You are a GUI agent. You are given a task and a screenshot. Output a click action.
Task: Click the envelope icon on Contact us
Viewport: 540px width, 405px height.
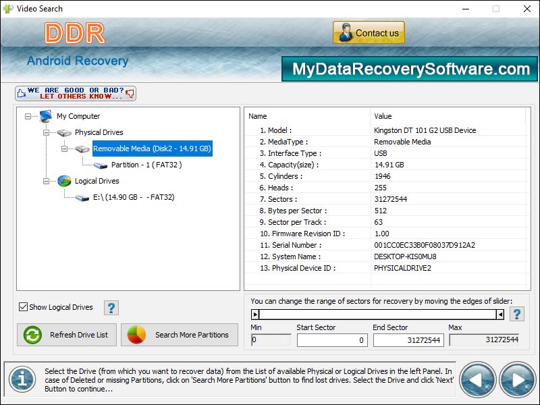coord(346,32)
